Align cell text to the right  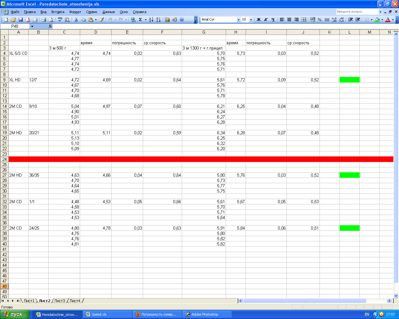296,20
